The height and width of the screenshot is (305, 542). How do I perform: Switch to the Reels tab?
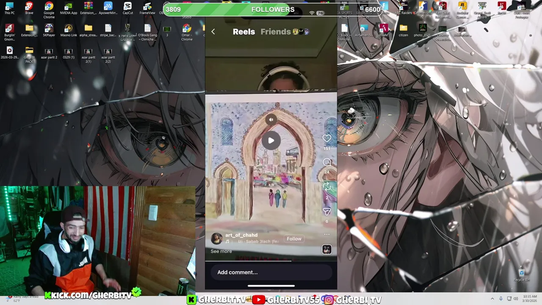pos(244,32)
